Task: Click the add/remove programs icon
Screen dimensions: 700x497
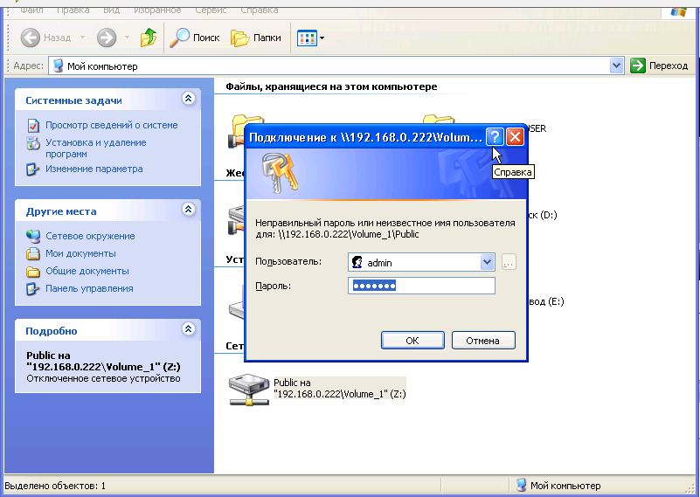Action: (33, 143)
